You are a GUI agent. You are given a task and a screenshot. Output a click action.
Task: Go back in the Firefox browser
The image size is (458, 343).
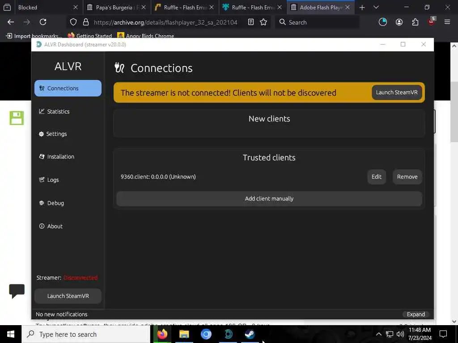[x=11, y=22]
